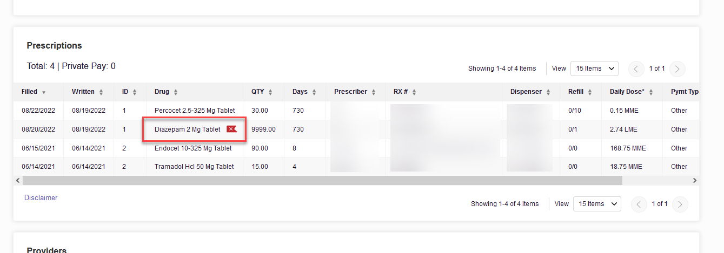724x253 pixels.
Task: Sort by the Filled column arrow
Action: (x=44, y=92)
